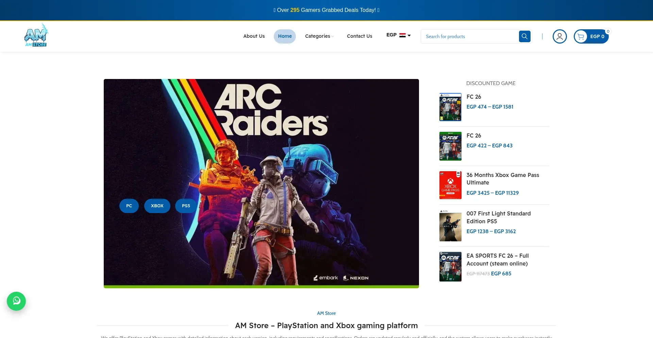
Task: Open the shopping cart icon
Action: [x=581, y=36]
